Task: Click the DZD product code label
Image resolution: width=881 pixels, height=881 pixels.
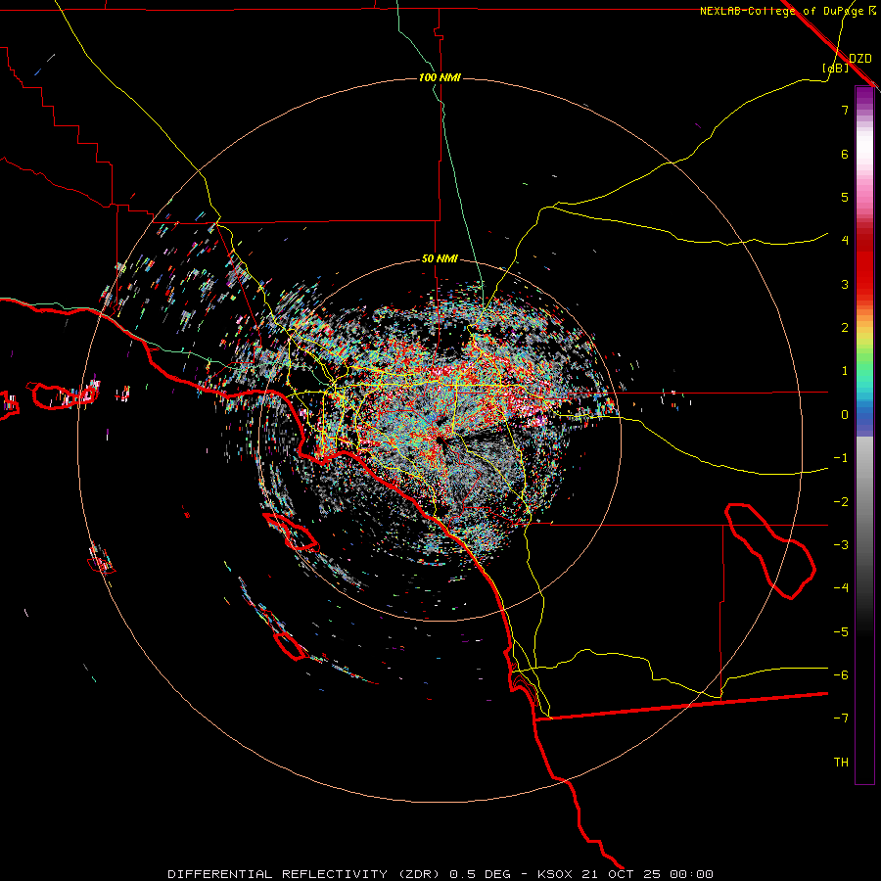Action: [x=860, y=59]
